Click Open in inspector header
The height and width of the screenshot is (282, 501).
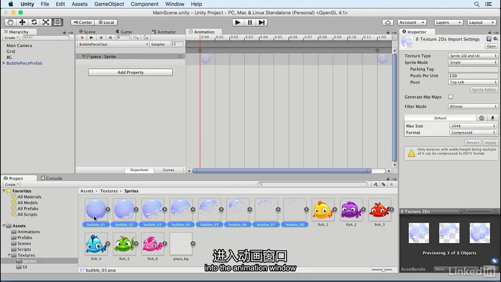[491, 46]
